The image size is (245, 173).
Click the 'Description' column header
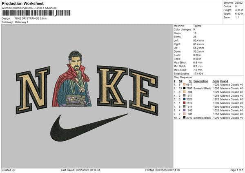tap(201, 81)
